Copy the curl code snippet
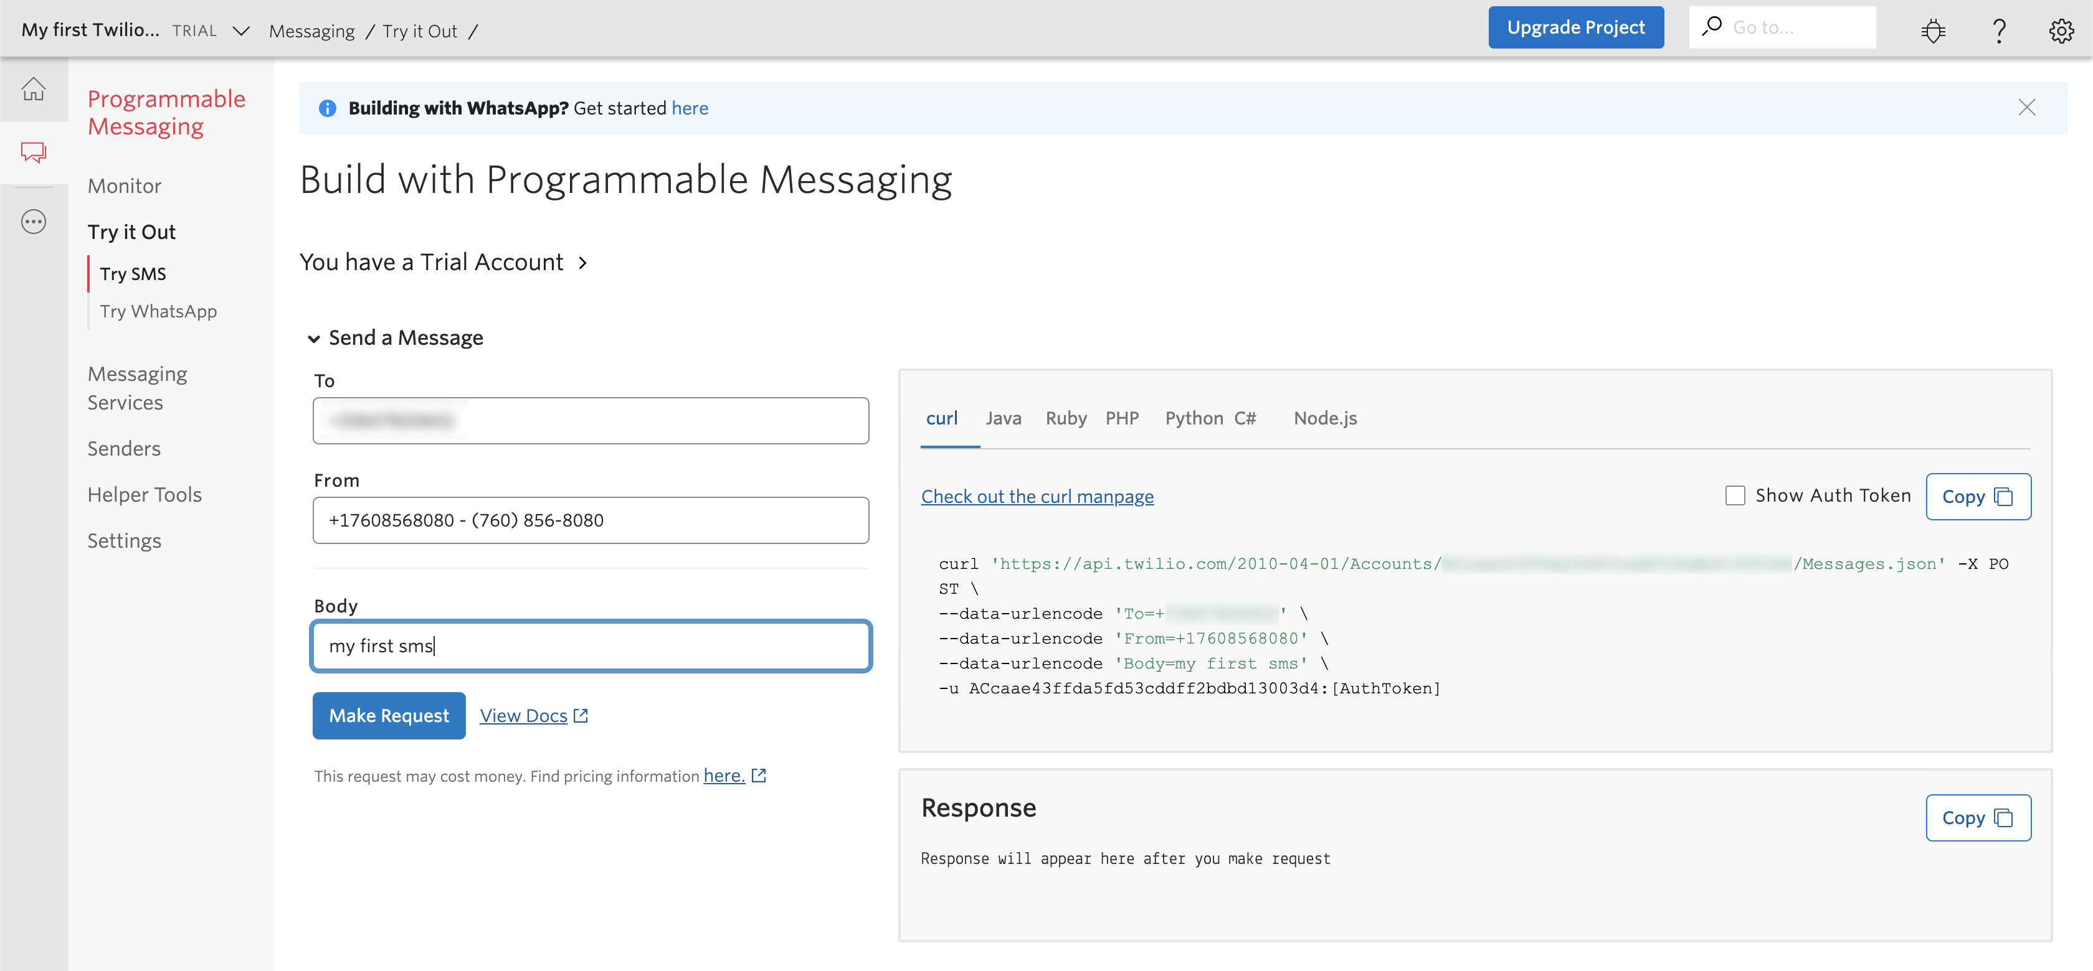2093x971 pixels. coord(1978,497)
